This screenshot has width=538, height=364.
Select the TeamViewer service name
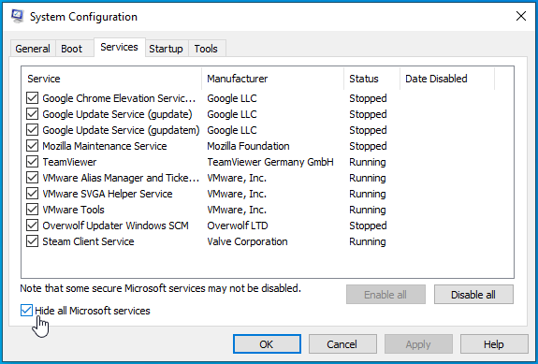click(69, 162)
